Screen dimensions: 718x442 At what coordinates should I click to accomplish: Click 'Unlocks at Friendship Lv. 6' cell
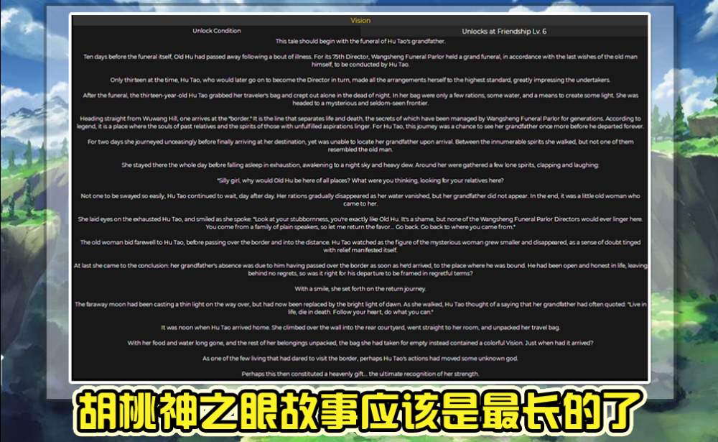pos(504,31)
